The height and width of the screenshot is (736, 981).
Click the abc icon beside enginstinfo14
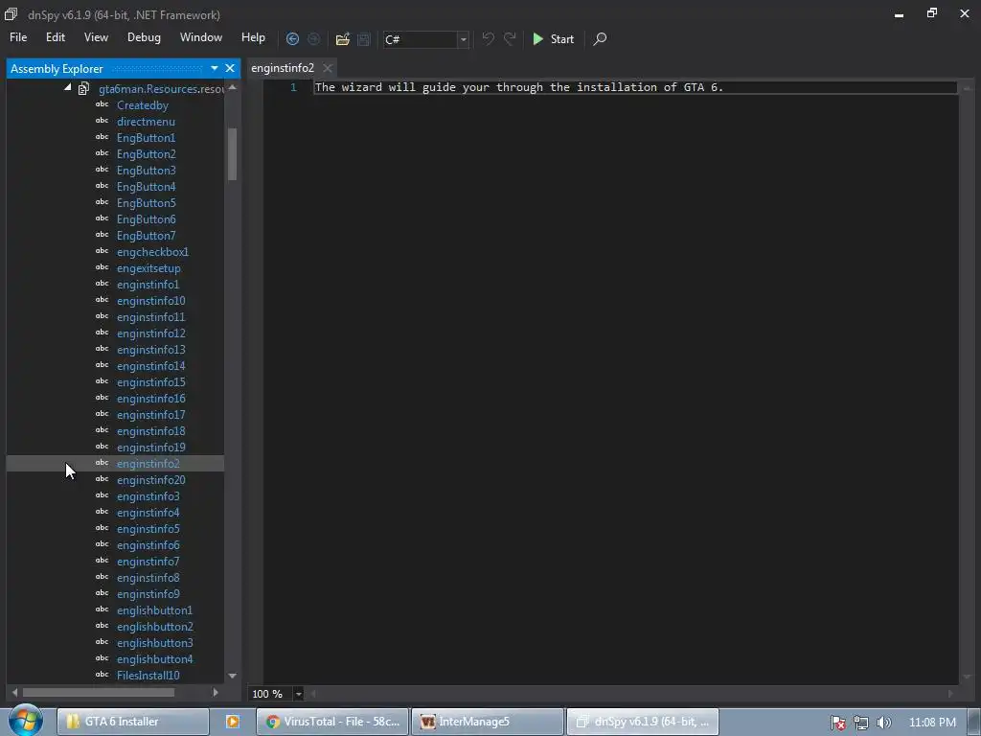[102, 365]
